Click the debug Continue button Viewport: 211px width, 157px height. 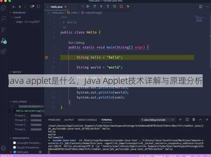(88, 6)
